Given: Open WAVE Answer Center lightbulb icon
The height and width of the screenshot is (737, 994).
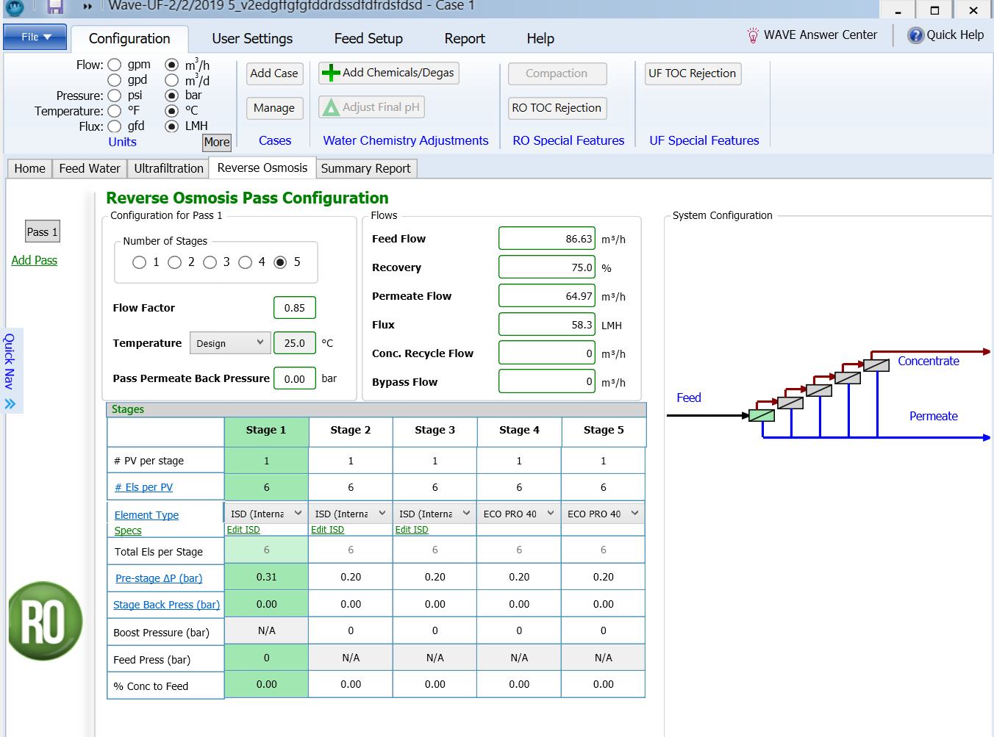Looking at the screenshot, I should pyautogui.click(x=753, y=35).
